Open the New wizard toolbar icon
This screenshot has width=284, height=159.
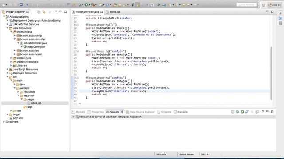click(4, 5)
